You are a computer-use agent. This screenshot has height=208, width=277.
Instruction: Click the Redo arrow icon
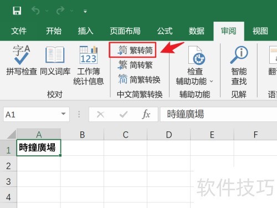[60, 11]
